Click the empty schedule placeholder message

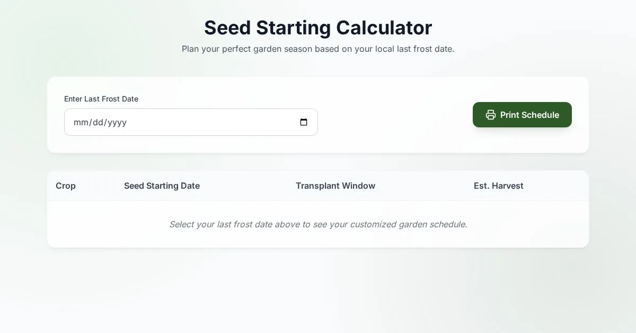coord(318,224)
